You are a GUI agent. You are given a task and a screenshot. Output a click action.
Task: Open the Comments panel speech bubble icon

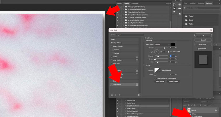tap(174, 12)
